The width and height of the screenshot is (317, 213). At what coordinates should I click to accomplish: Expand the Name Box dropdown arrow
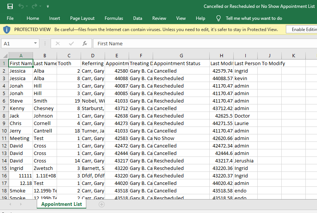click(35, 43)
